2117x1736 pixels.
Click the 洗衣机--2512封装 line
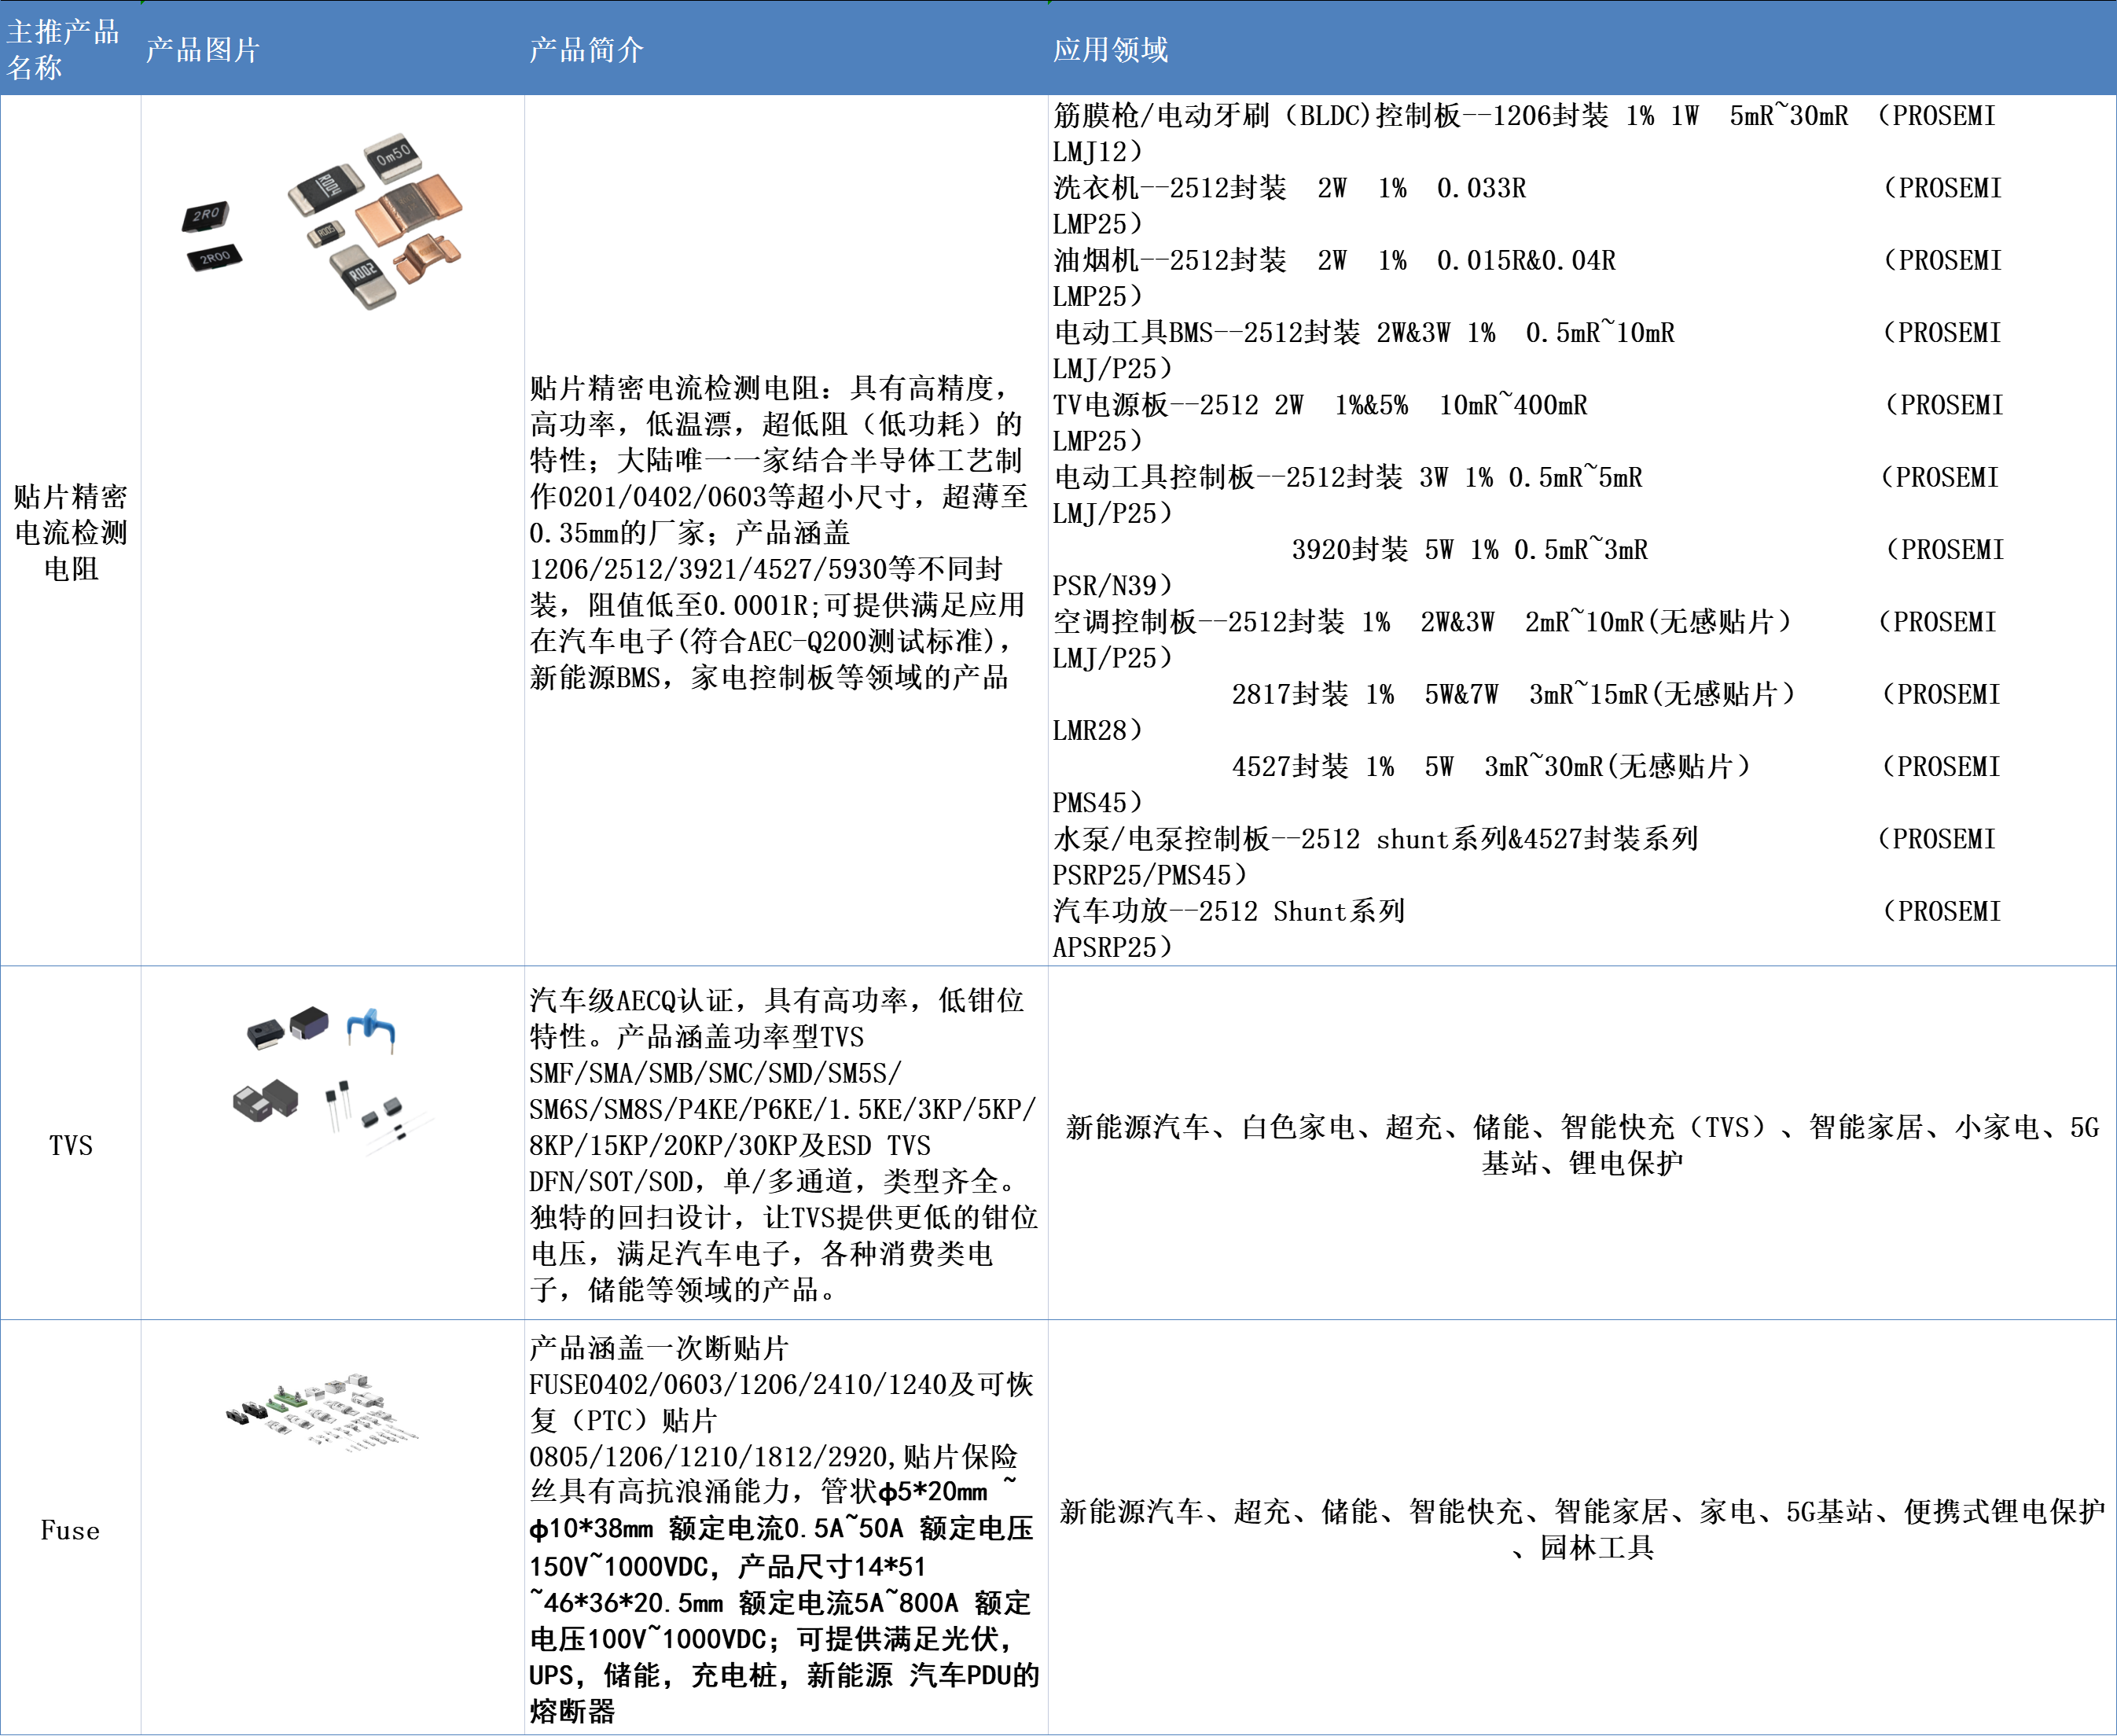point(1527,188)
